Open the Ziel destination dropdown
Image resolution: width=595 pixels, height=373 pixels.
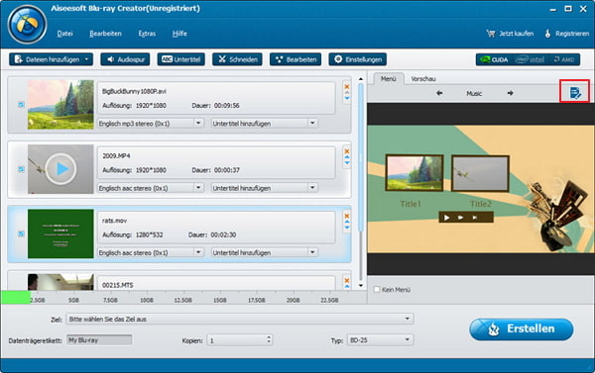click(x=240, y=319)
